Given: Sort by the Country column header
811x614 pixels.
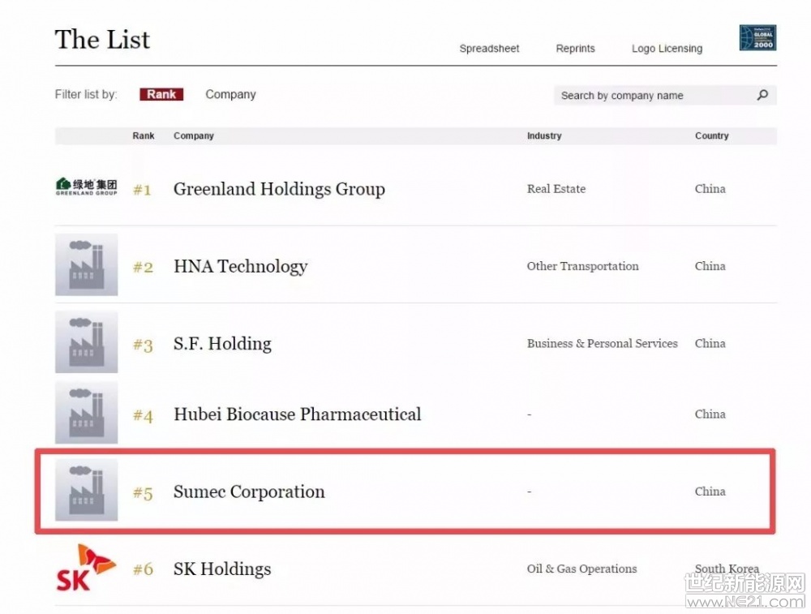Looking at the screenshot, I should [x=711, y=135].
